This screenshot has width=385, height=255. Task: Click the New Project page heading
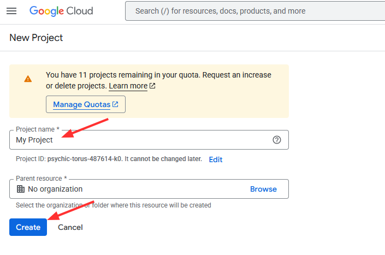(x=36, y=38)
